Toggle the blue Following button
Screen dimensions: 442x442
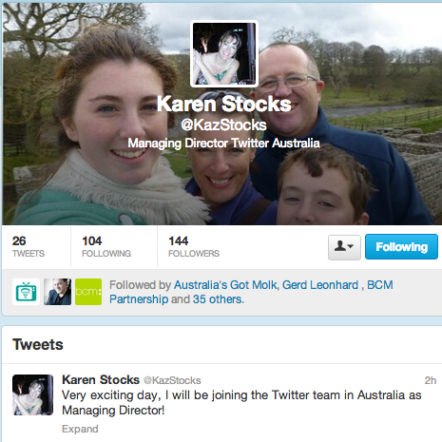(x=401, y=247)
